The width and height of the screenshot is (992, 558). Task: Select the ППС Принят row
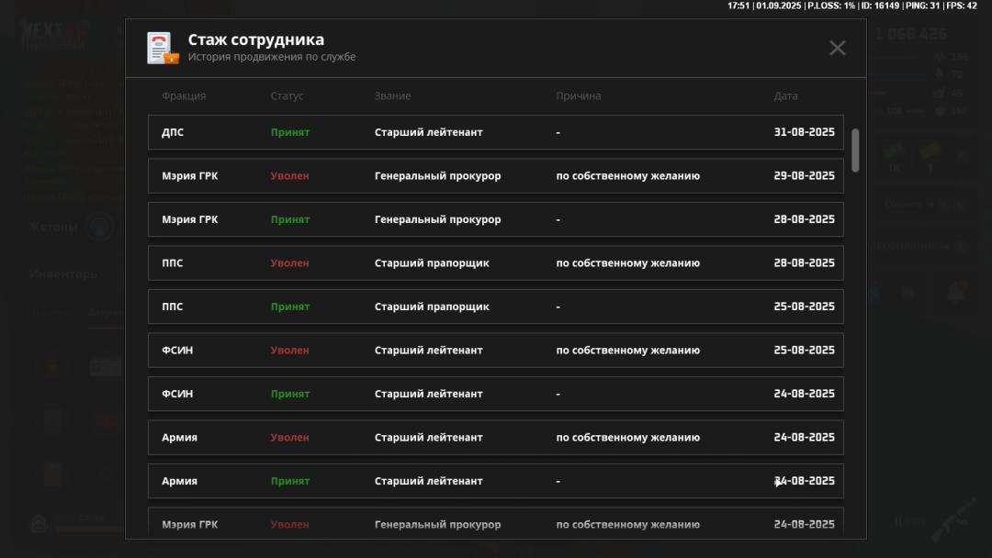click(x=495, y=307)
